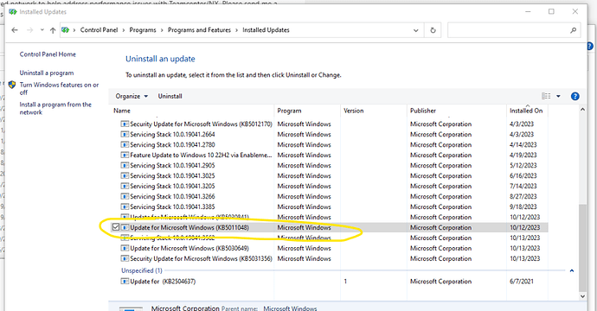The image size is (597, 311).
Task: Open Turn Windows features on or off
Action: pyautogui.click(x=59, y=89)
